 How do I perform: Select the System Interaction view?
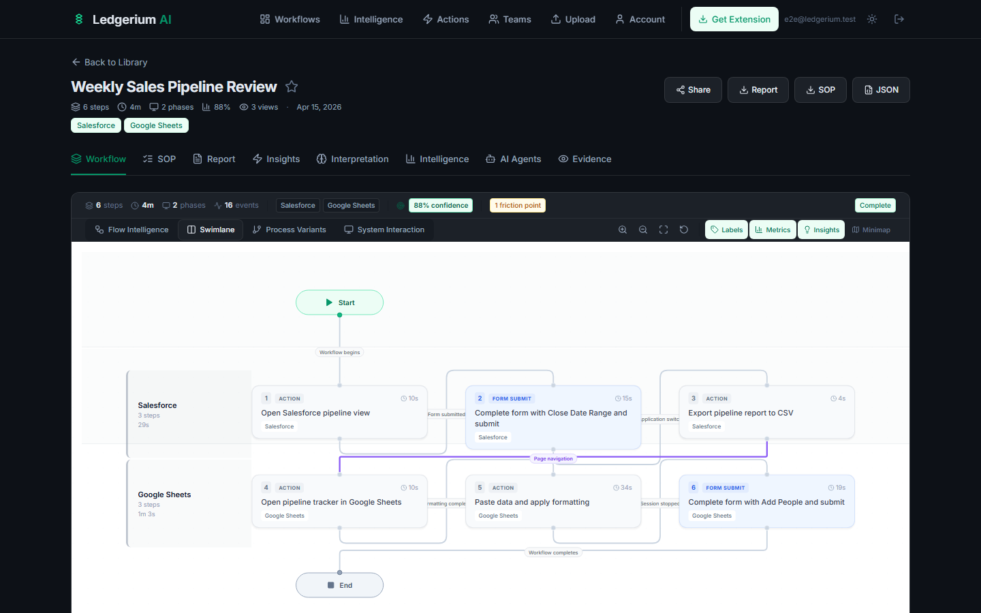pos(384,230)
